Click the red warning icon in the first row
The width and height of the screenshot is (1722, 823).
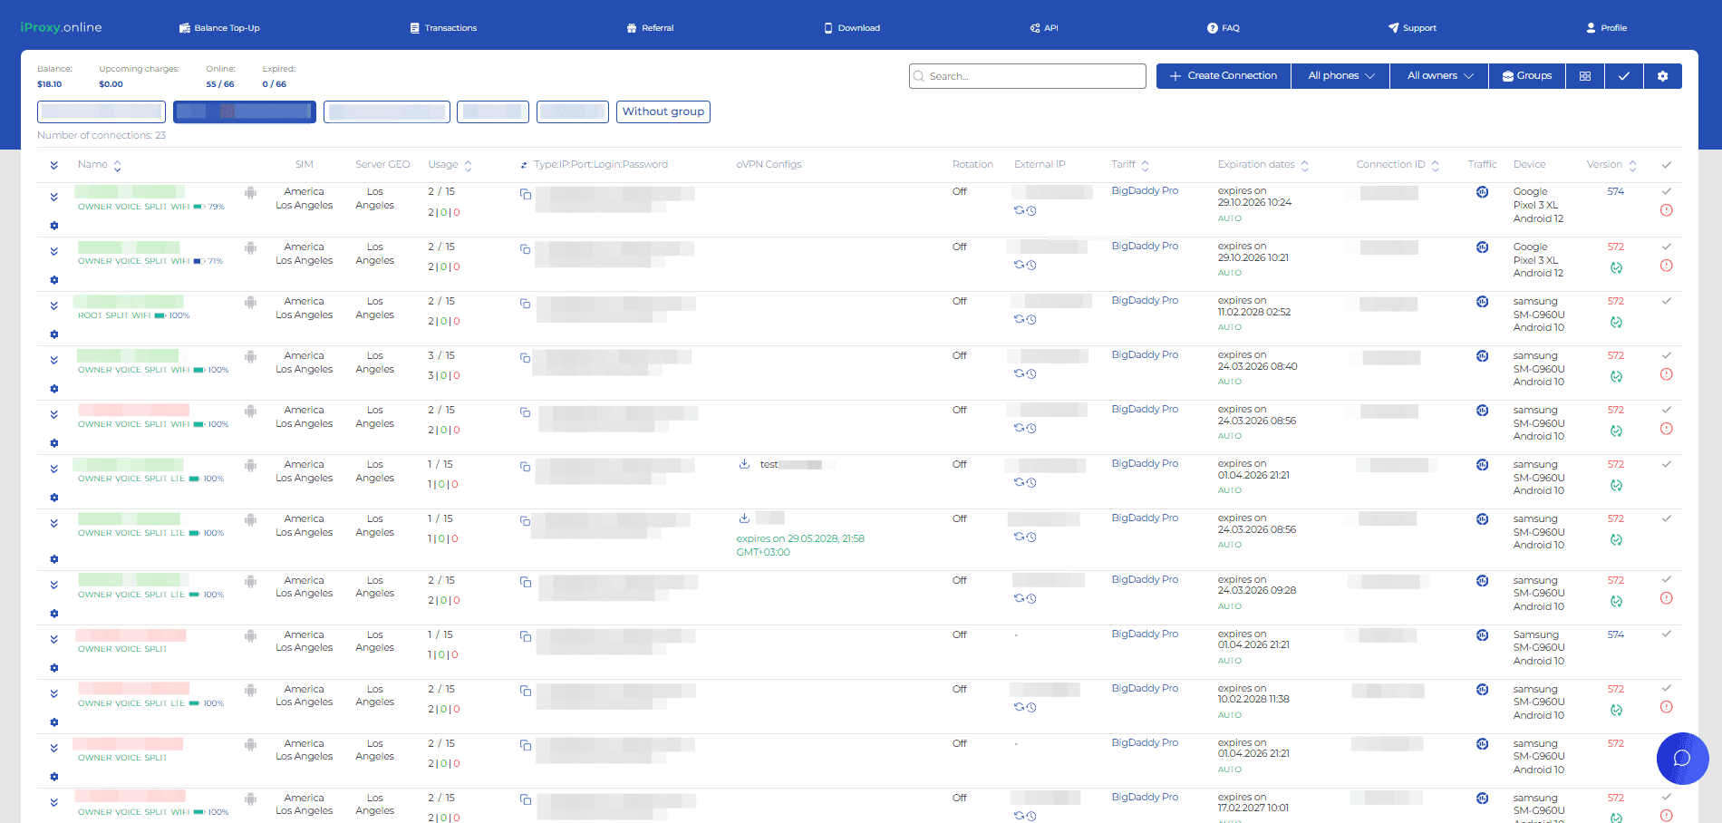coord(1666,210)
